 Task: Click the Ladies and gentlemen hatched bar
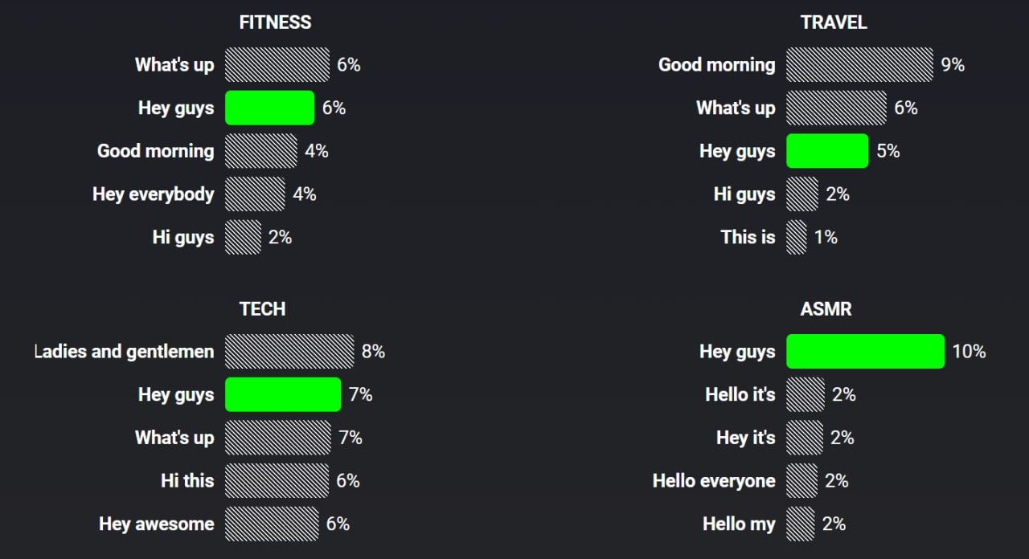click(289, 352)
